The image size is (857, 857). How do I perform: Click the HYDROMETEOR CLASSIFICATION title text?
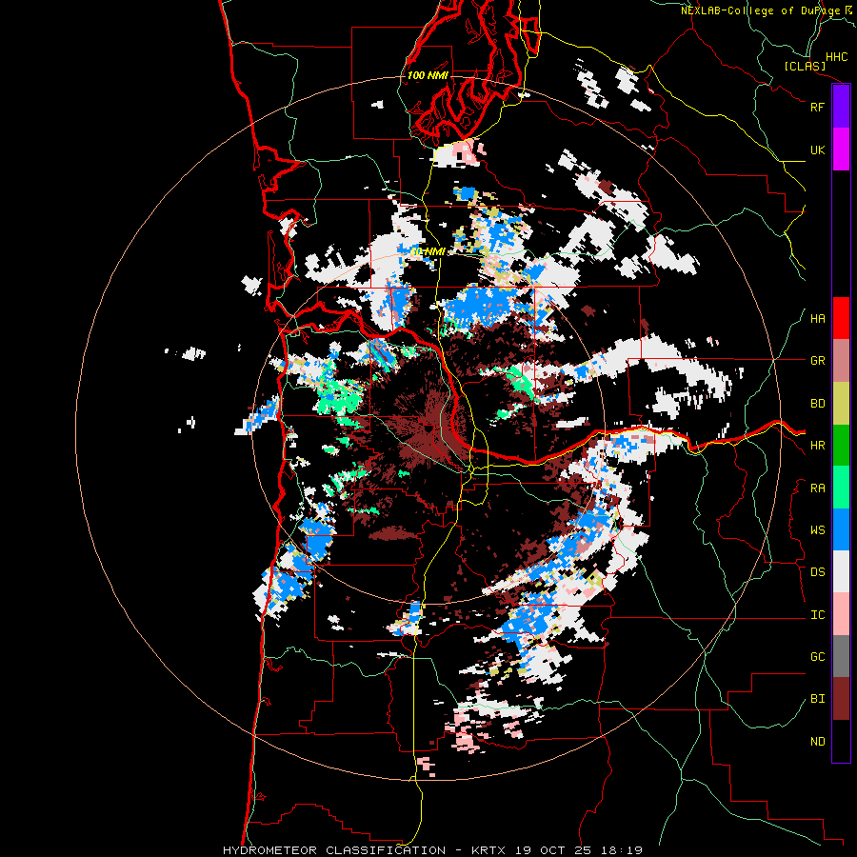[x=334, y=850]
